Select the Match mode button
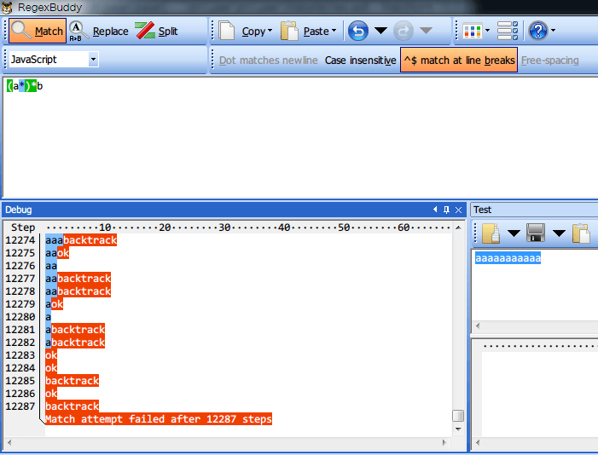 [x=38, y=31]
